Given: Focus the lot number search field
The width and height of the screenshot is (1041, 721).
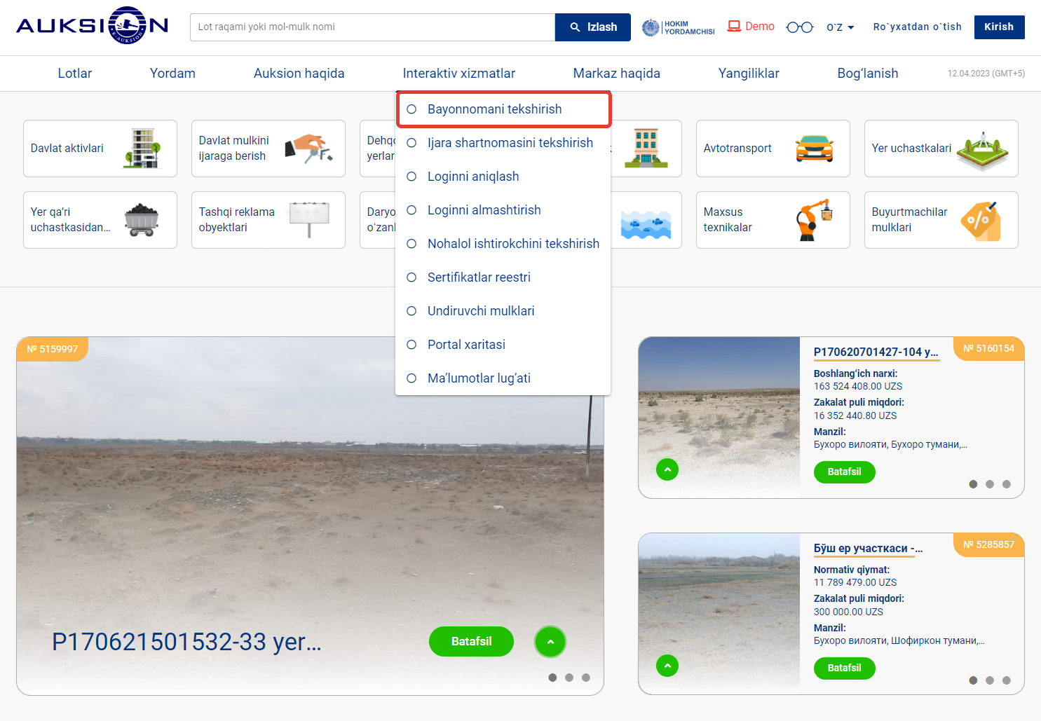Looking at the screenshot, I should tap(372, 27).
